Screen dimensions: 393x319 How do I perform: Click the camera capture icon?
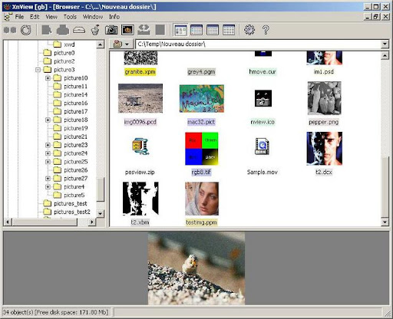point(111,30)
